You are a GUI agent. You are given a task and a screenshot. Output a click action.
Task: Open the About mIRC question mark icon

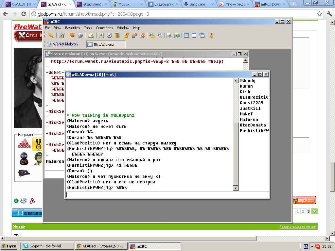[x=212, y=35]
